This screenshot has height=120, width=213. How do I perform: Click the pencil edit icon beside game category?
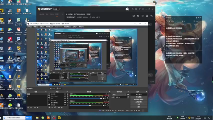[74, 17]
